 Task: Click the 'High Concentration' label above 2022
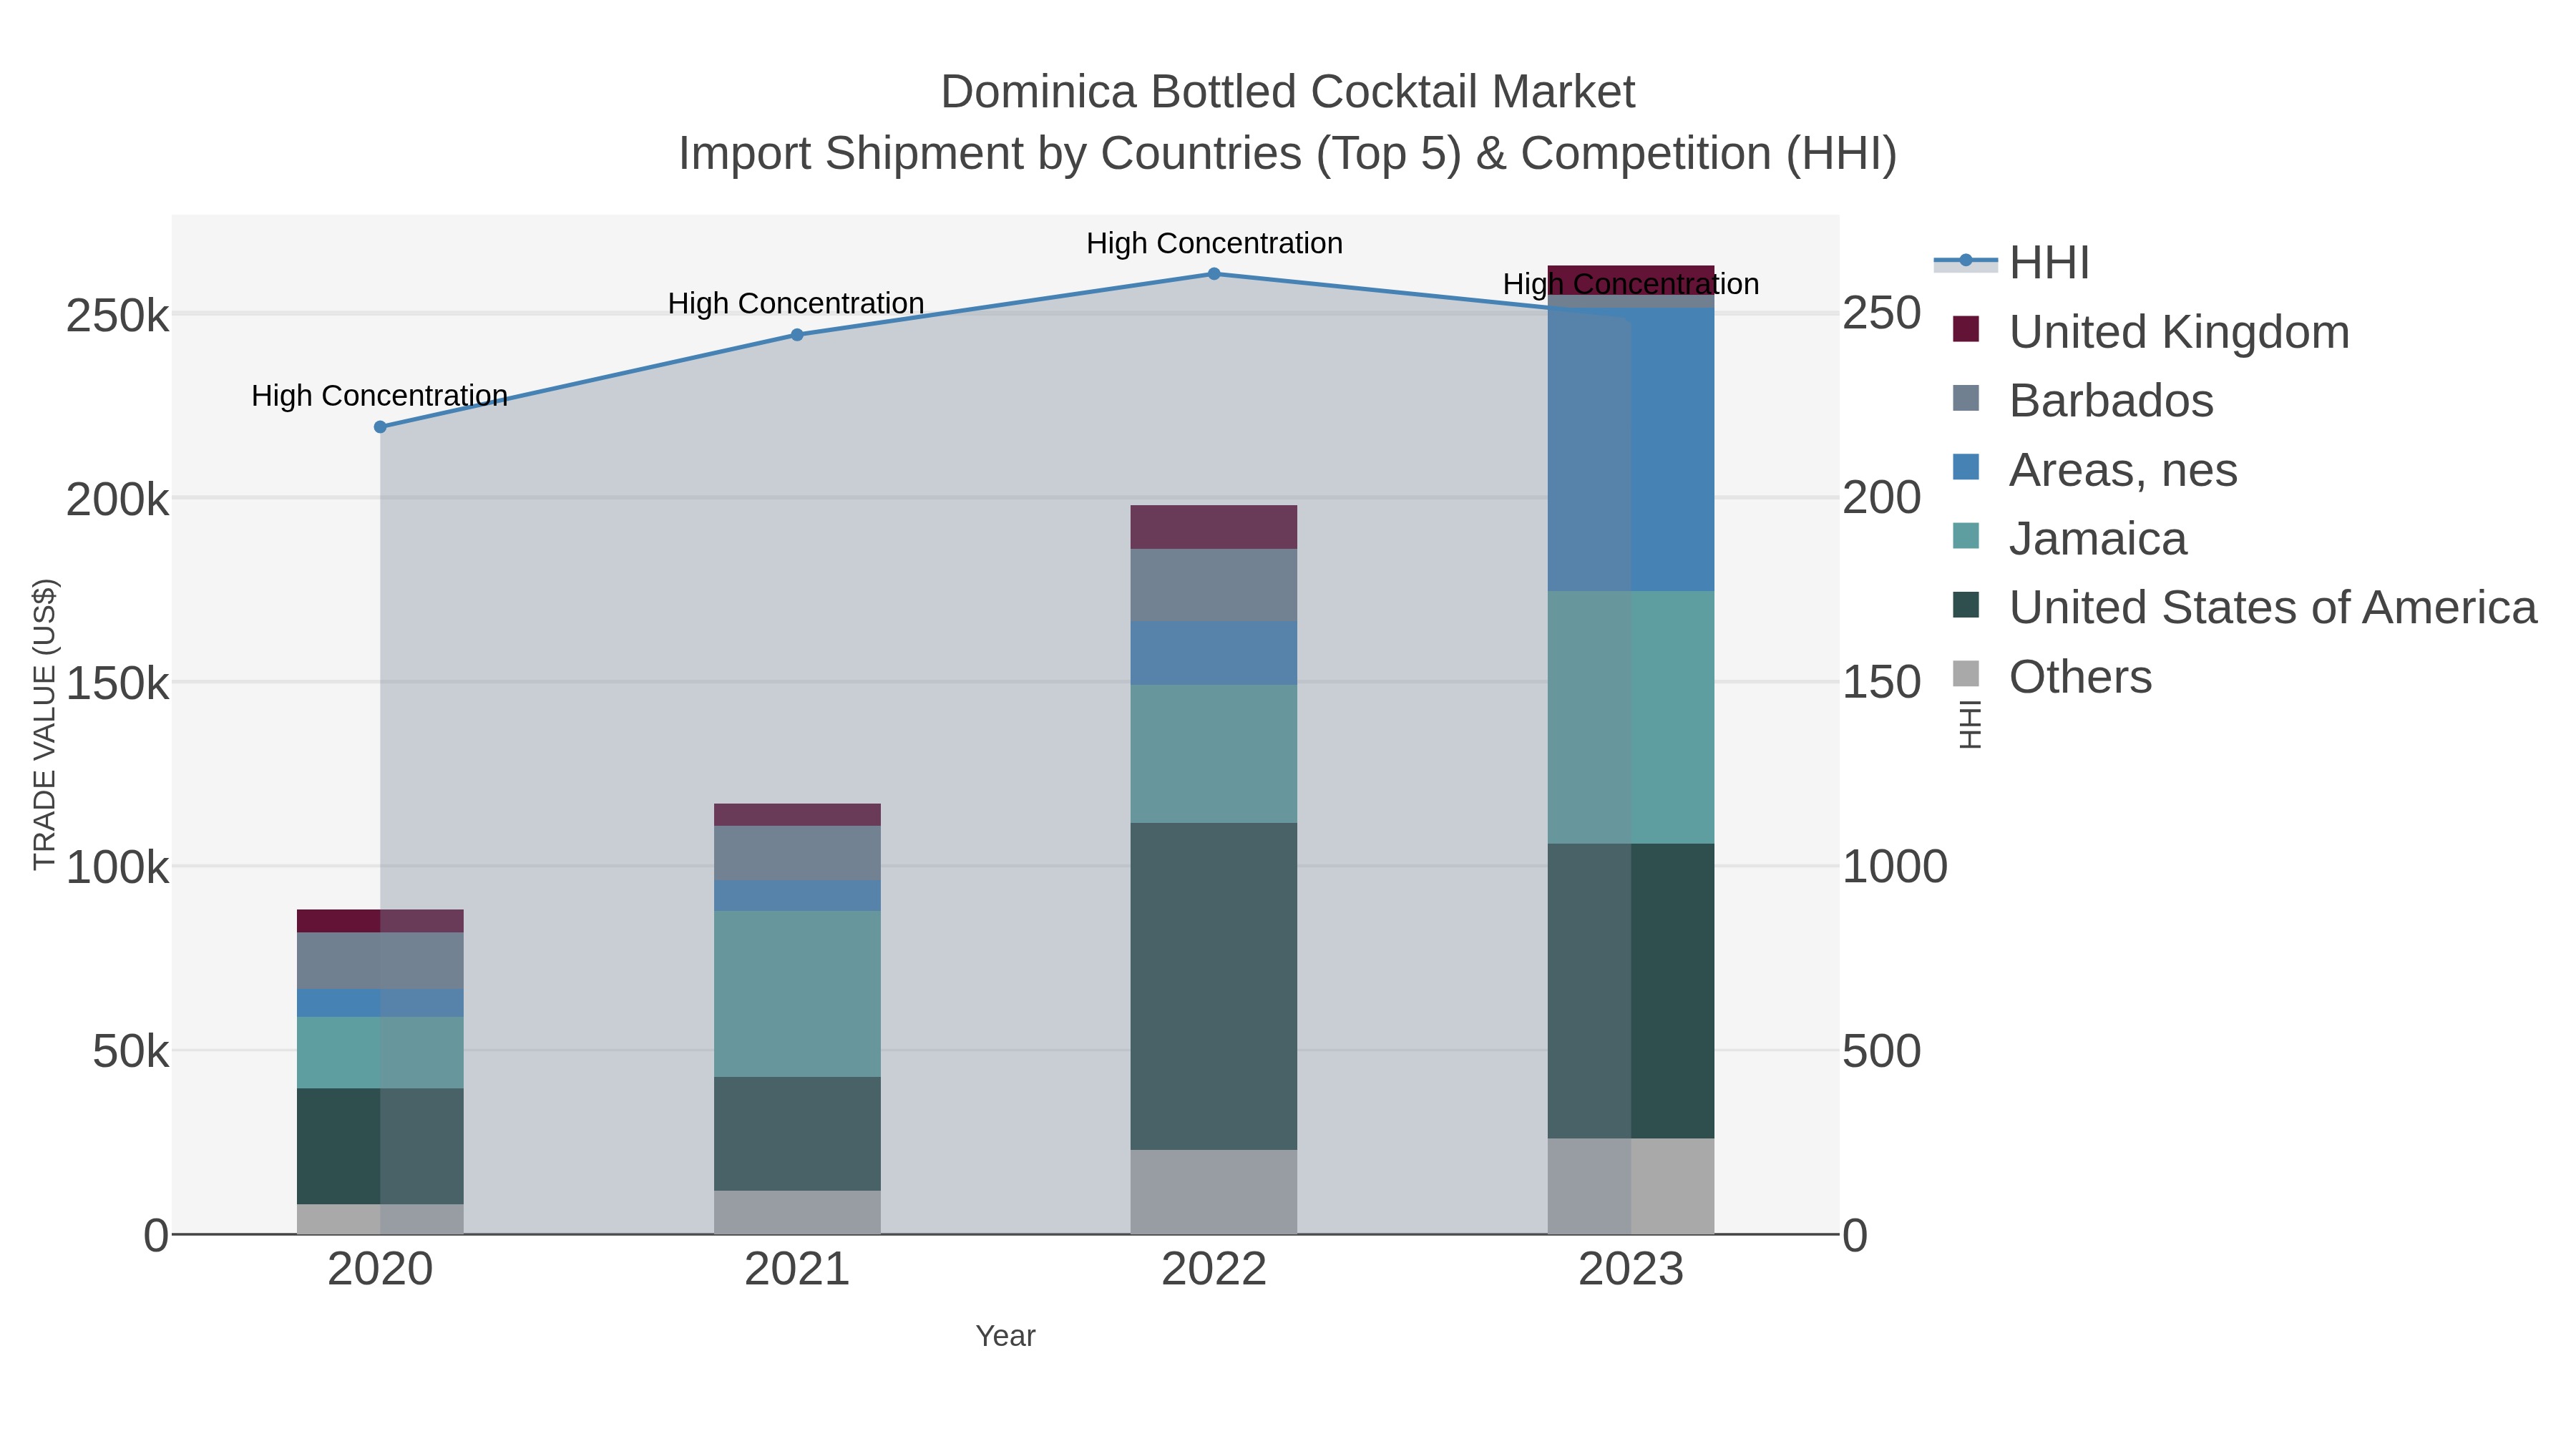[x=1214, y=243]
